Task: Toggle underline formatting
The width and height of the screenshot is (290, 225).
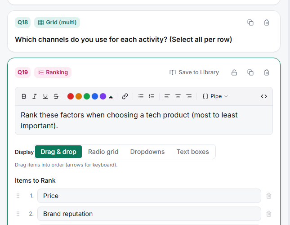Action: tap(45, 96)
